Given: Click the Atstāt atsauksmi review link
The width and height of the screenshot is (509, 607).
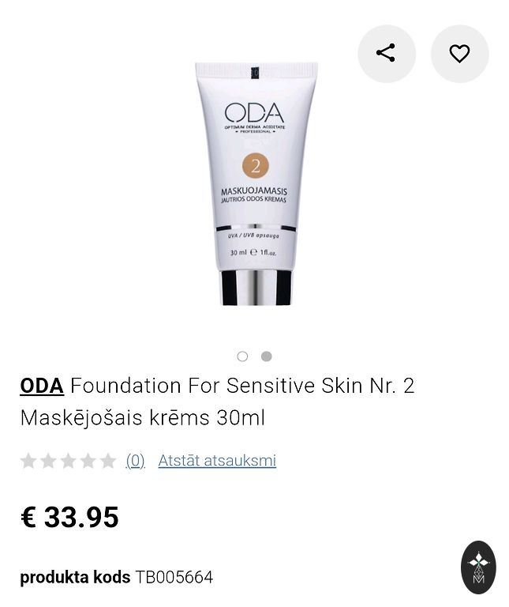Looking at the screenshot, I should pyautogui.click(x=217, y=461).
